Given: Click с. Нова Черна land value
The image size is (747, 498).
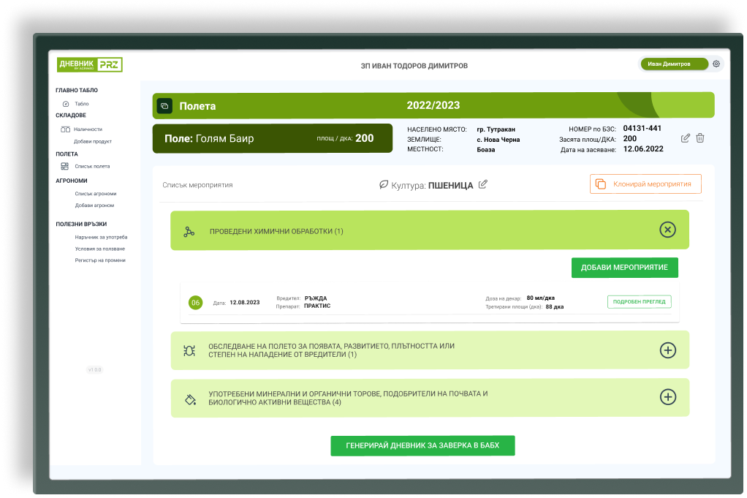Looking at the screenshot, I should click(x=498, y=140).
